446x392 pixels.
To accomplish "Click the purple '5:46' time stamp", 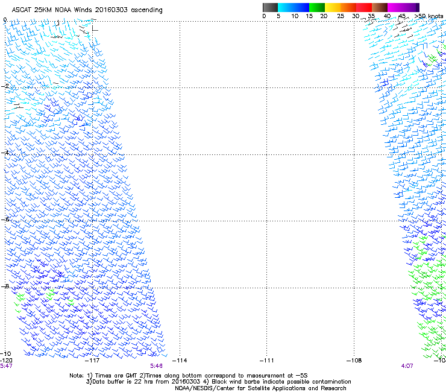I will tap(157, 366).
